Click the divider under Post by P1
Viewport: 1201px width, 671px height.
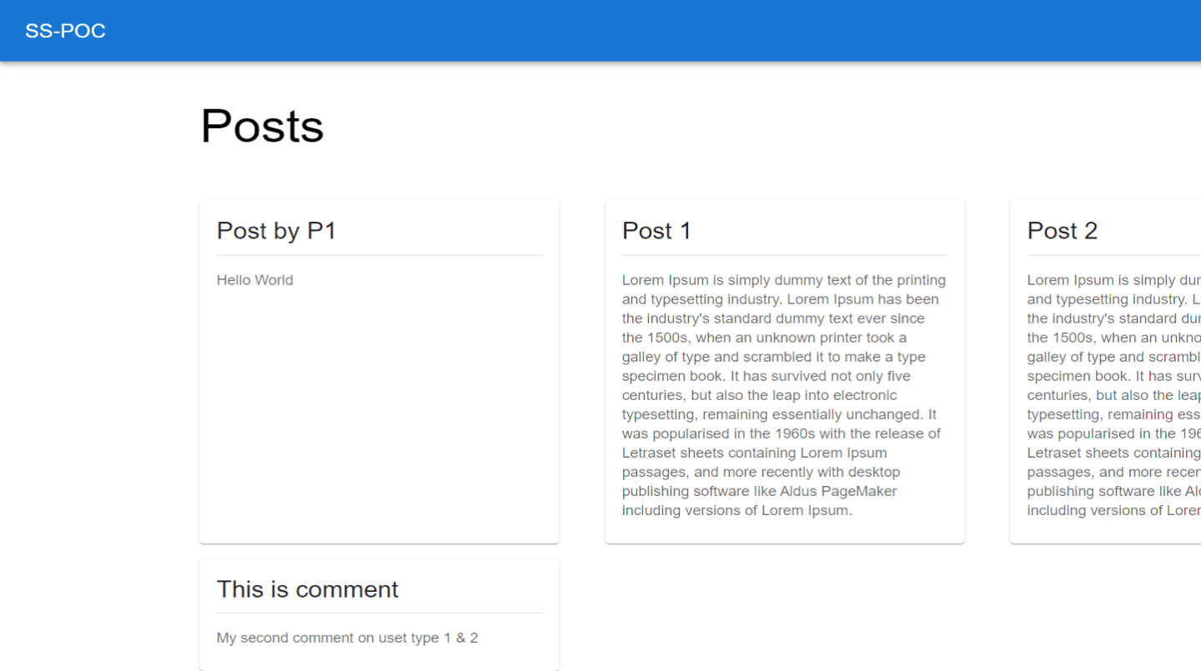[x=379, y=253]
